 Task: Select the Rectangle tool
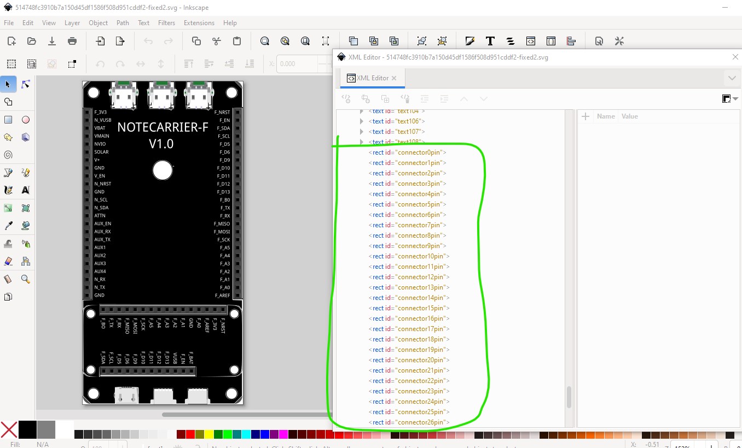[x=8, y=120]
